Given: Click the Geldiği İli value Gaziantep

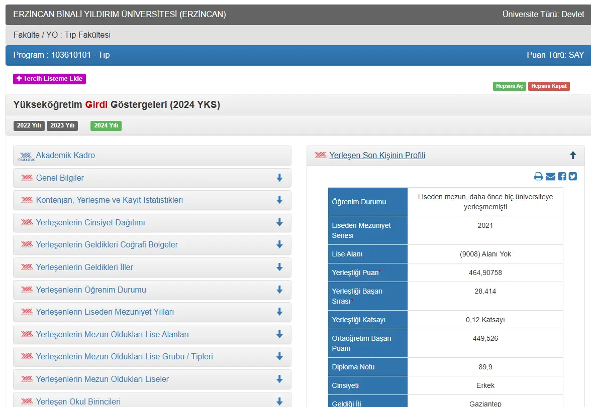Looking at the screenshot, I should 485,403.
